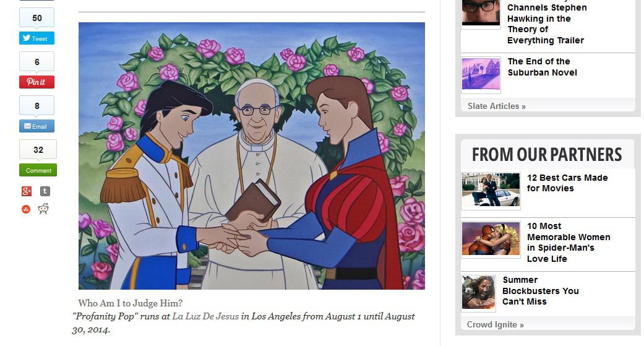
Task: Open the green Comment button
Action: (x=38, y=170)
